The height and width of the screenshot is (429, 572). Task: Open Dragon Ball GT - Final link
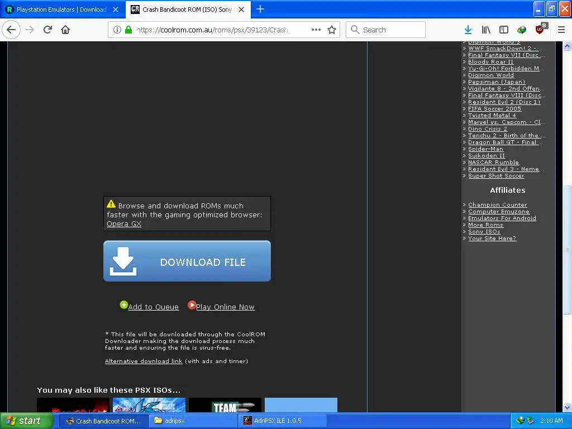tap(506, 142)
